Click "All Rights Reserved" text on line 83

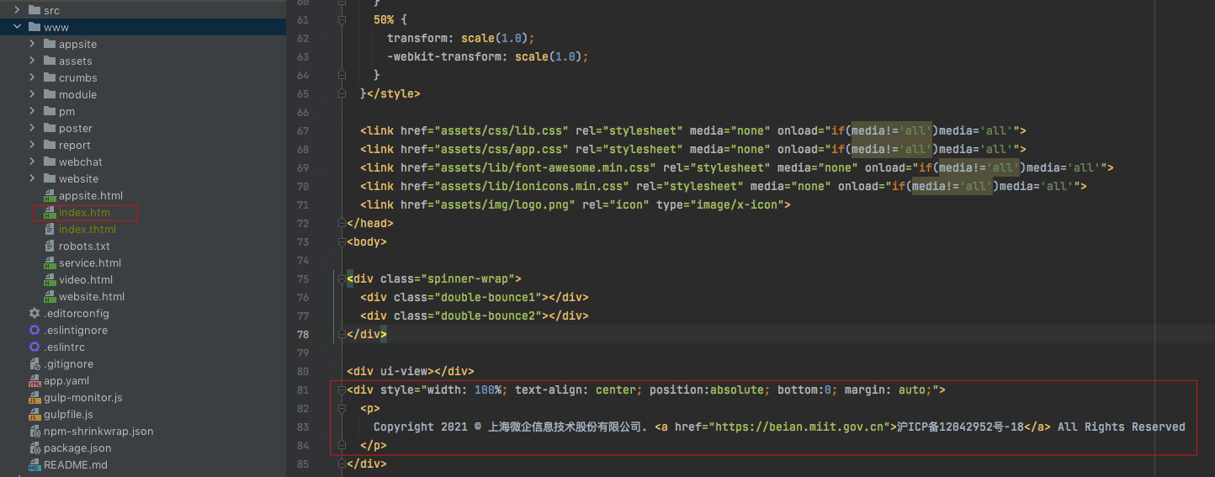pyautogui.click(x=1122, y=427)
